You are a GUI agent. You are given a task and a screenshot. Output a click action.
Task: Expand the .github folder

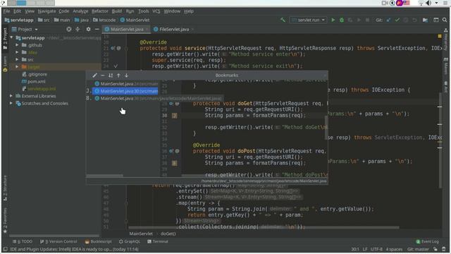(17, 45)
